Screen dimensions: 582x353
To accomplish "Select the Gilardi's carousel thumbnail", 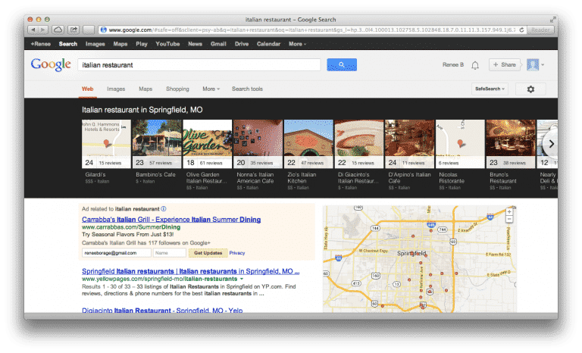I will click(x=107, y=144).
